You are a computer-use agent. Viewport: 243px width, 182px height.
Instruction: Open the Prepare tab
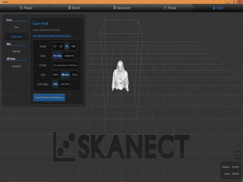tap(26, 8)
